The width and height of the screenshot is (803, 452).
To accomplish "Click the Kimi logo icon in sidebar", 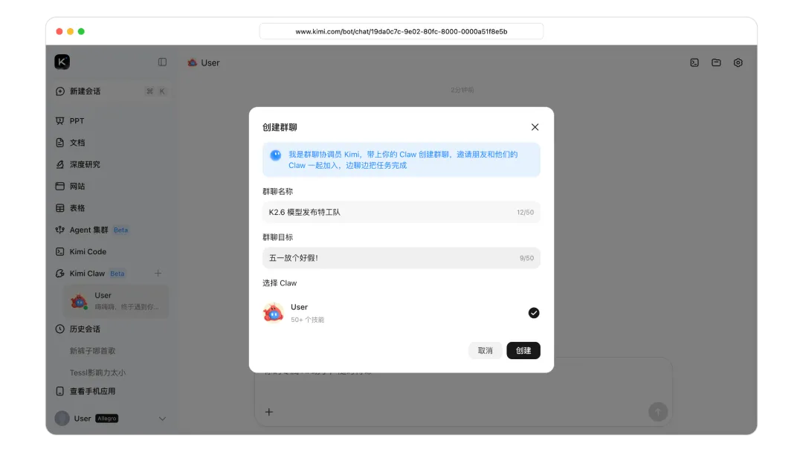I will tap(62, 62).
